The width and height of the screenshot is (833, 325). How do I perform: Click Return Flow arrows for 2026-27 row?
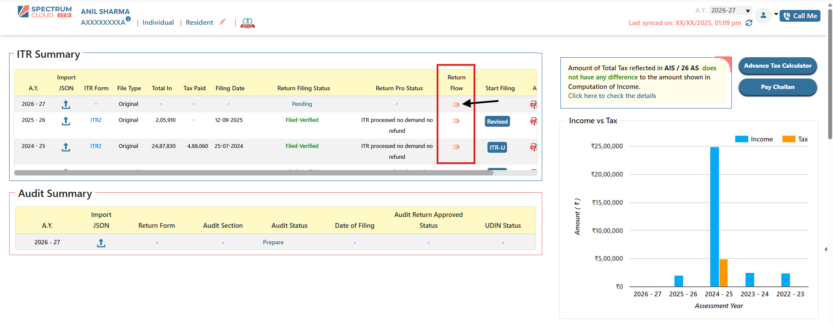tap(456, 105)
